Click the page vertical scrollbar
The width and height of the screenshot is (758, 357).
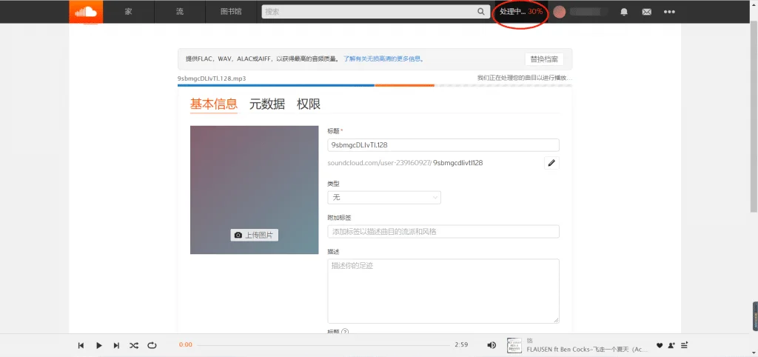(x=754, y=116)
